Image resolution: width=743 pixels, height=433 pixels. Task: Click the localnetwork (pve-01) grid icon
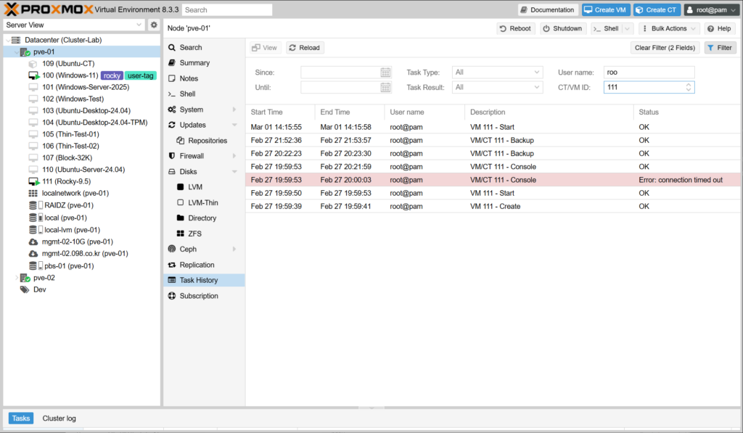pos(33,194)
